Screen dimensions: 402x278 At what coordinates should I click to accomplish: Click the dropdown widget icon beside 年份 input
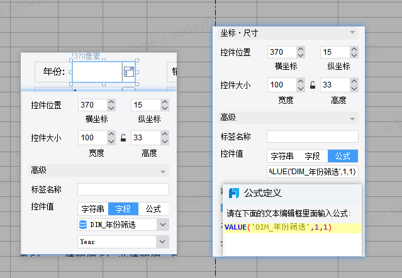pos(129,72)
